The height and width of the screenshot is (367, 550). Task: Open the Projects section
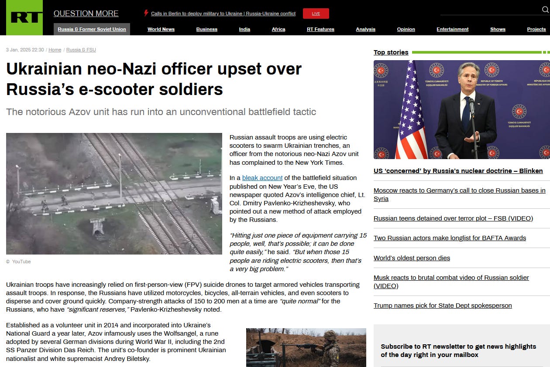point(536,29)
